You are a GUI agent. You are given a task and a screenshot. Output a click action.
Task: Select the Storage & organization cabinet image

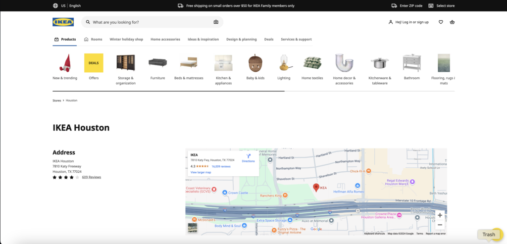coord(126,63)
